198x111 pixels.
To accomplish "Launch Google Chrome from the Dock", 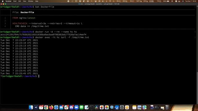I will pyautogui.click(x=46, y=107).
